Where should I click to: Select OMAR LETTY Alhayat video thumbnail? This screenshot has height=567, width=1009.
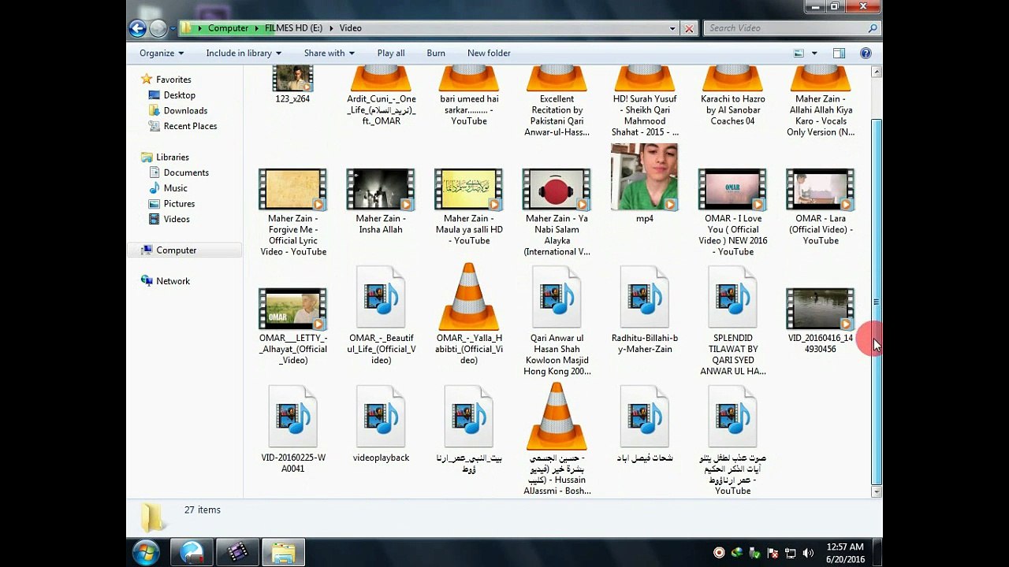[x=292, y=309]
